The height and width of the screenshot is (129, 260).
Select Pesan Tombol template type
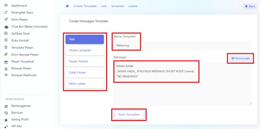pos(85,62)
